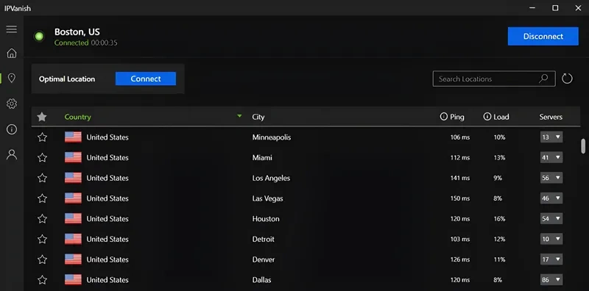This screenshot has height=291, width=589.
Task: Favorite the Miami server star
Action: point(42,157)
